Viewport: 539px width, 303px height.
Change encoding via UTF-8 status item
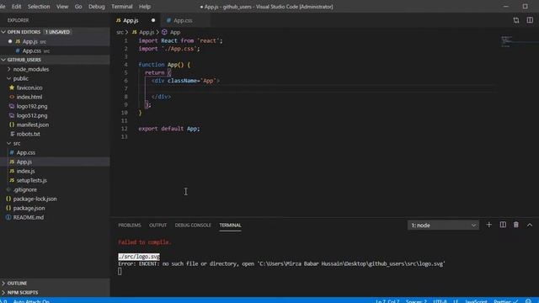(x=440, y=301)
